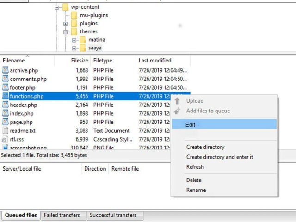Click the saaya folder icon
Image resolution: width=296 pixels, height=222 pixels.
coord(83,48)
